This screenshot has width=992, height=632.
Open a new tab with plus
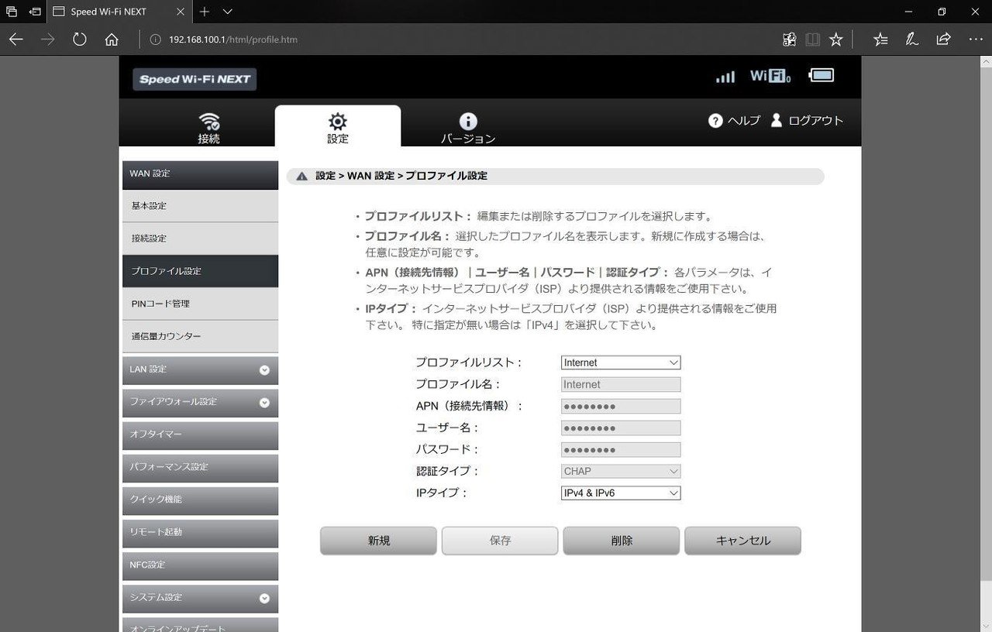[x=205, y=12]
